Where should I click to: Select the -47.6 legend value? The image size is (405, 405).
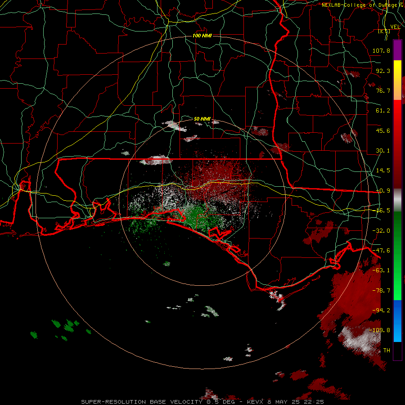[381, 251]
